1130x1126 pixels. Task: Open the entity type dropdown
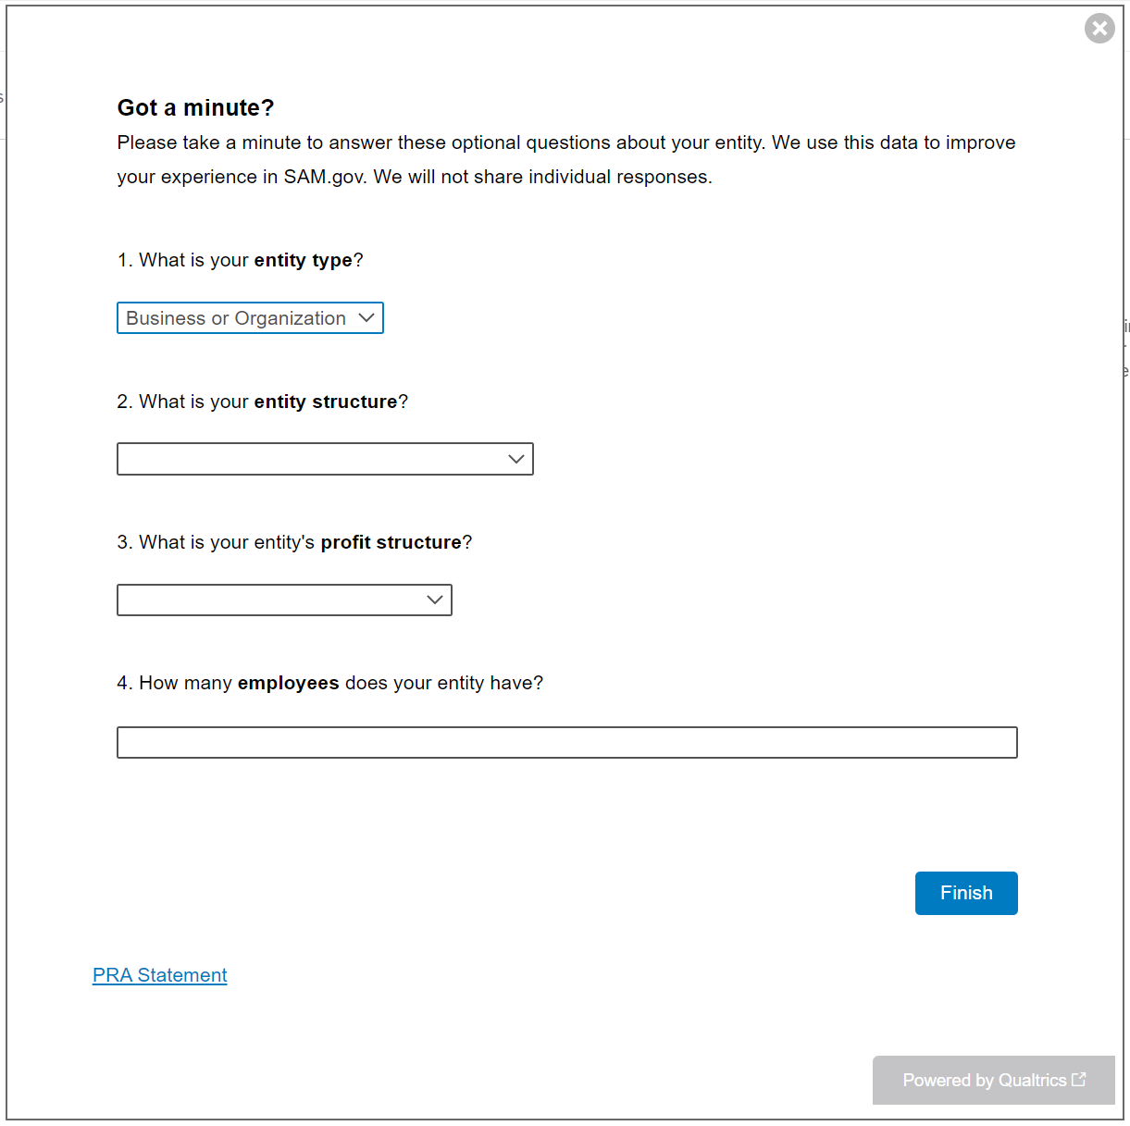pos(250,318)
